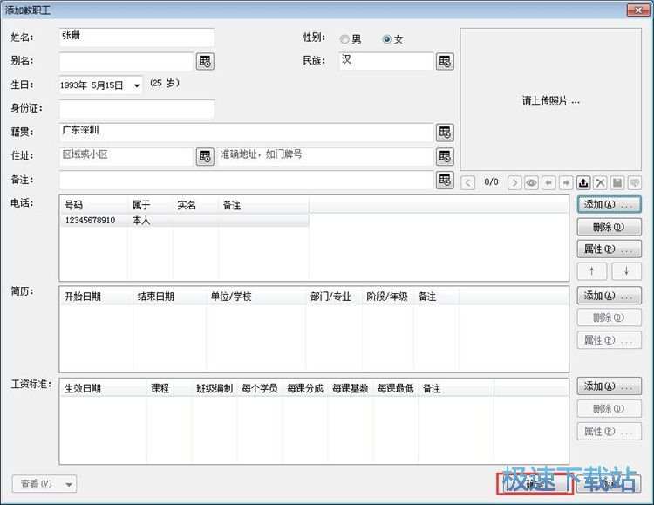
Task: Click the save photo floppy icon
Action: [x=617, y=183]
